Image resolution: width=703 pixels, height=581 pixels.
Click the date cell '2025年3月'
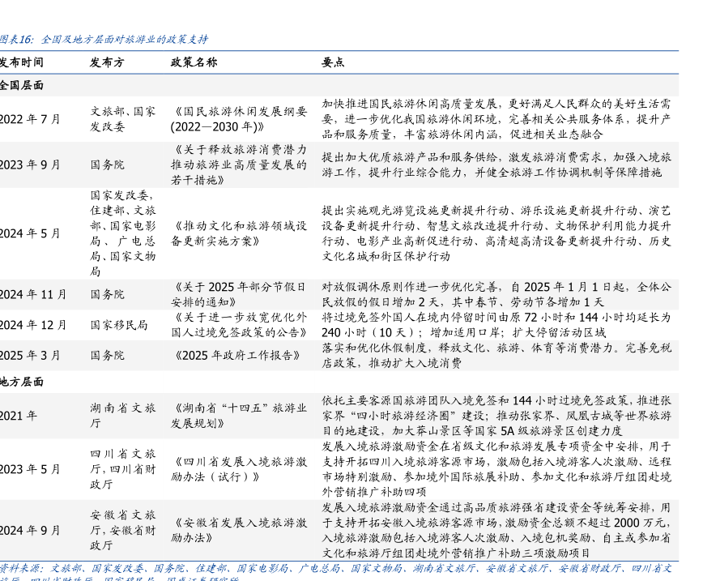(x=30, y=356)
